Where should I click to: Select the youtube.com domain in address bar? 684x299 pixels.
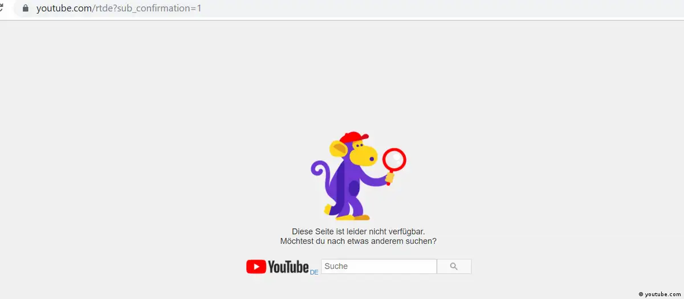pos(63,9)
